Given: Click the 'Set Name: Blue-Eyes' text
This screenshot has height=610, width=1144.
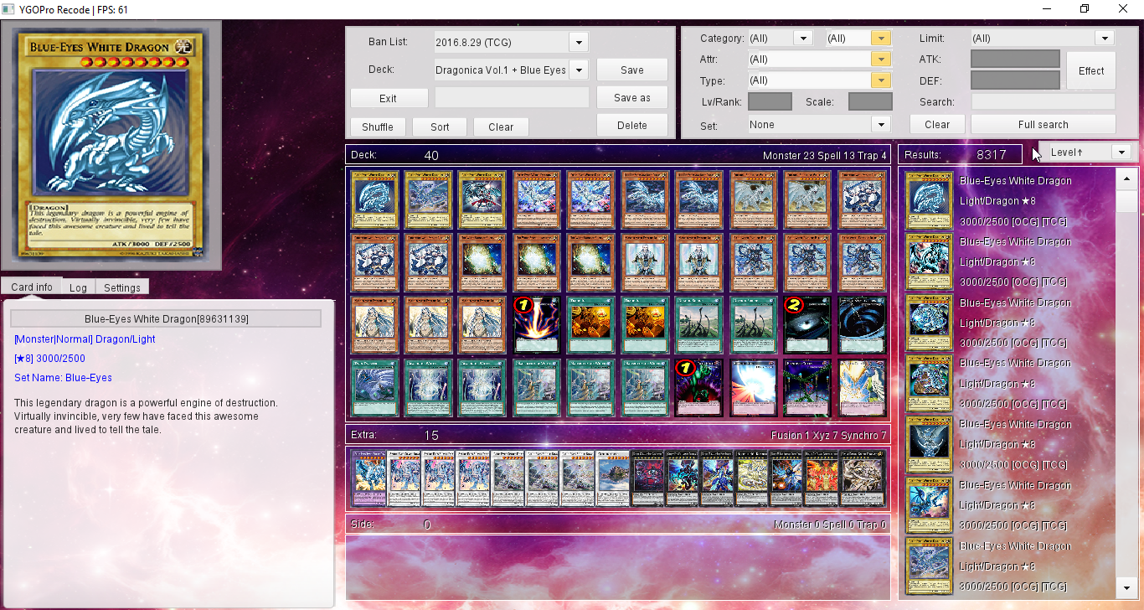Looking at the screenshot, I should (64, 378).
